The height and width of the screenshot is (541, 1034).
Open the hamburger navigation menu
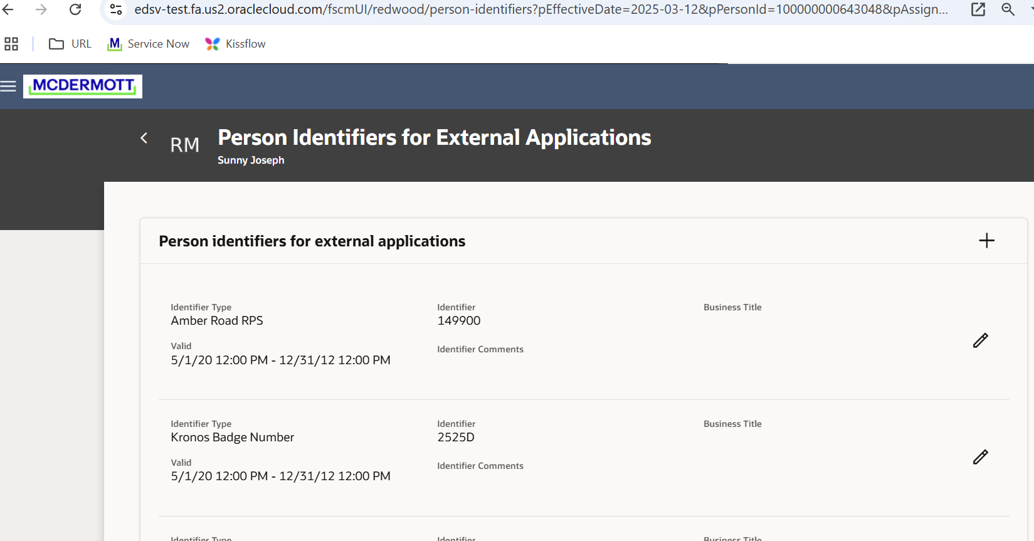(x=8, y=87)
